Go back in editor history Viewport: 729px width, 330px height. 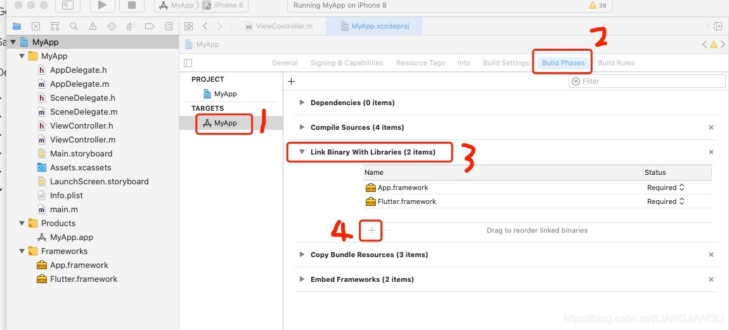point(205,26)
